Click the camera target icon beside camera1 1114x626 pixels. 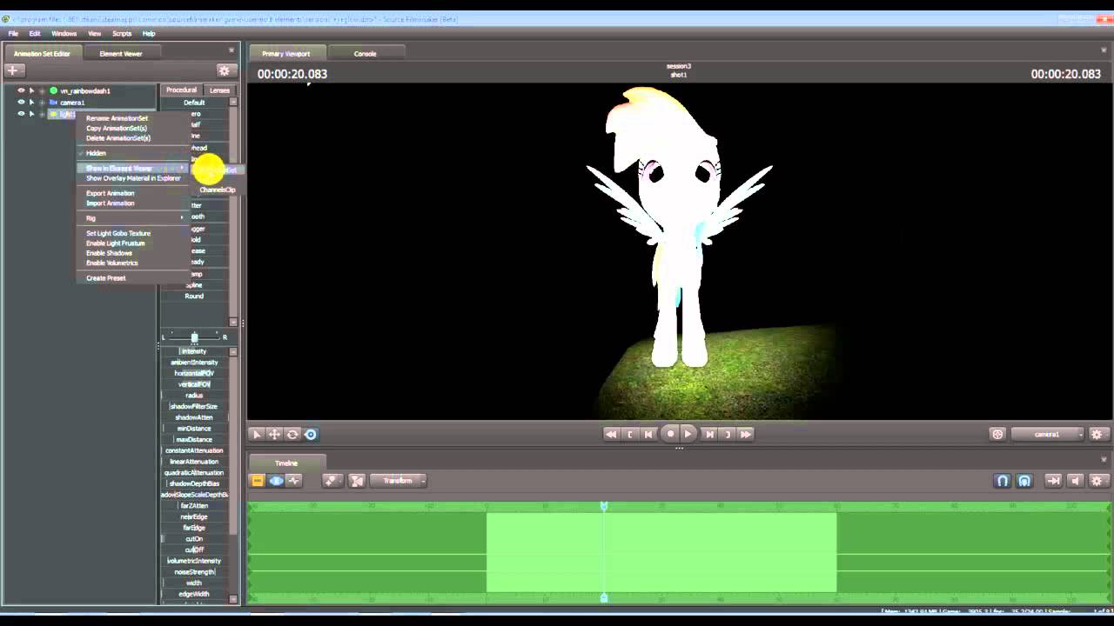tap(997, 434)
